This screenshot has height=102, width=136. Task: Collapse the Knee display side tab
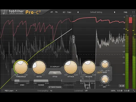(74, 40)
